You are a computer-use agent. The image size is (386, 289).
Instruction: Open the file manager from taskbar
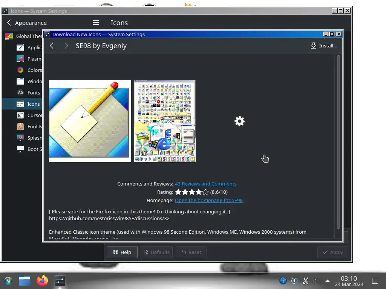tap(25, 281)
